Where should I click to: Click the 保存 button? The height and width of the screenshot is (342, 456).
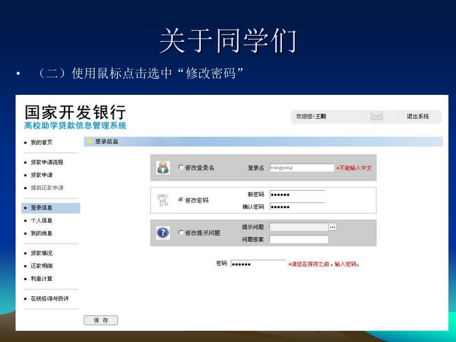coord(101,320)
